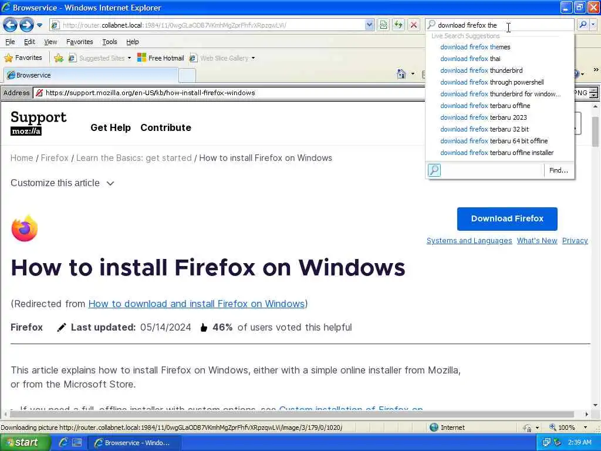Select suggestion 'download firefox terbaru 32 bit'
The height and width of the screenshot is (451, 601).
click(484, 129)
